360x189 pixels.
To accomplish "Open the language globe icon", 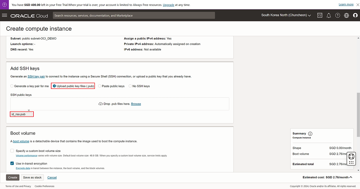I will coord(346,15).
